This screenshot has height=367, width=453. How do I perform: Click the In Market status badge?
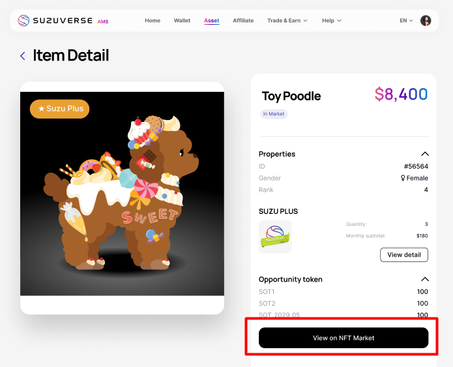coord(274,114)
